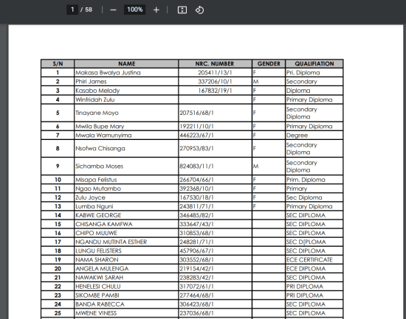Click the zoom out minus icon

click(113, 10)
